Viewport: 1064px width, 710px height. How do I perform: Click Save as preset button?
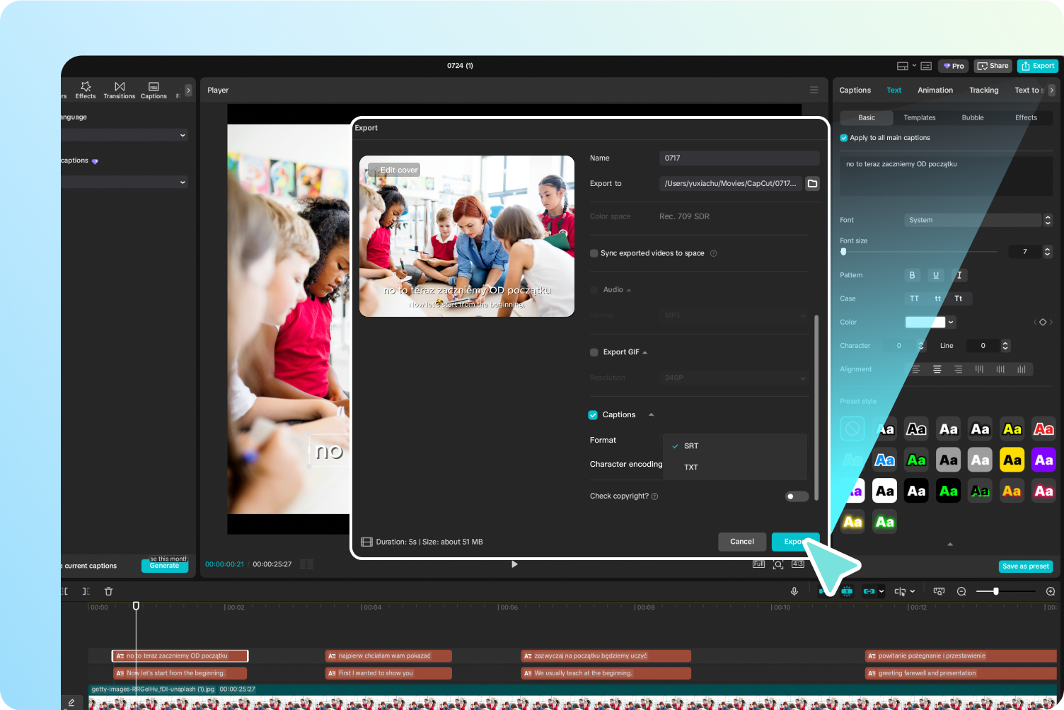click(x=1026, y=566)
